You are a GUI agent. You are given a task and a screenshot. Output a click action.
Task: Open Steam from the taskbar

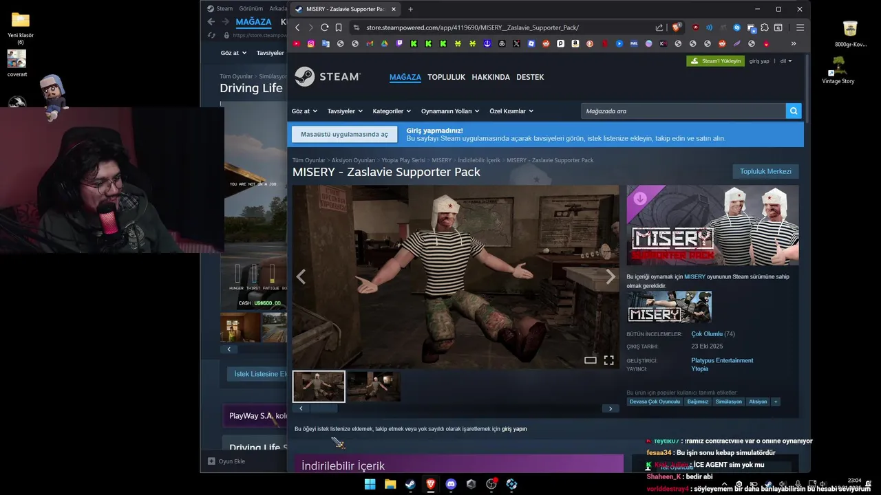click(x=410, y=484)
